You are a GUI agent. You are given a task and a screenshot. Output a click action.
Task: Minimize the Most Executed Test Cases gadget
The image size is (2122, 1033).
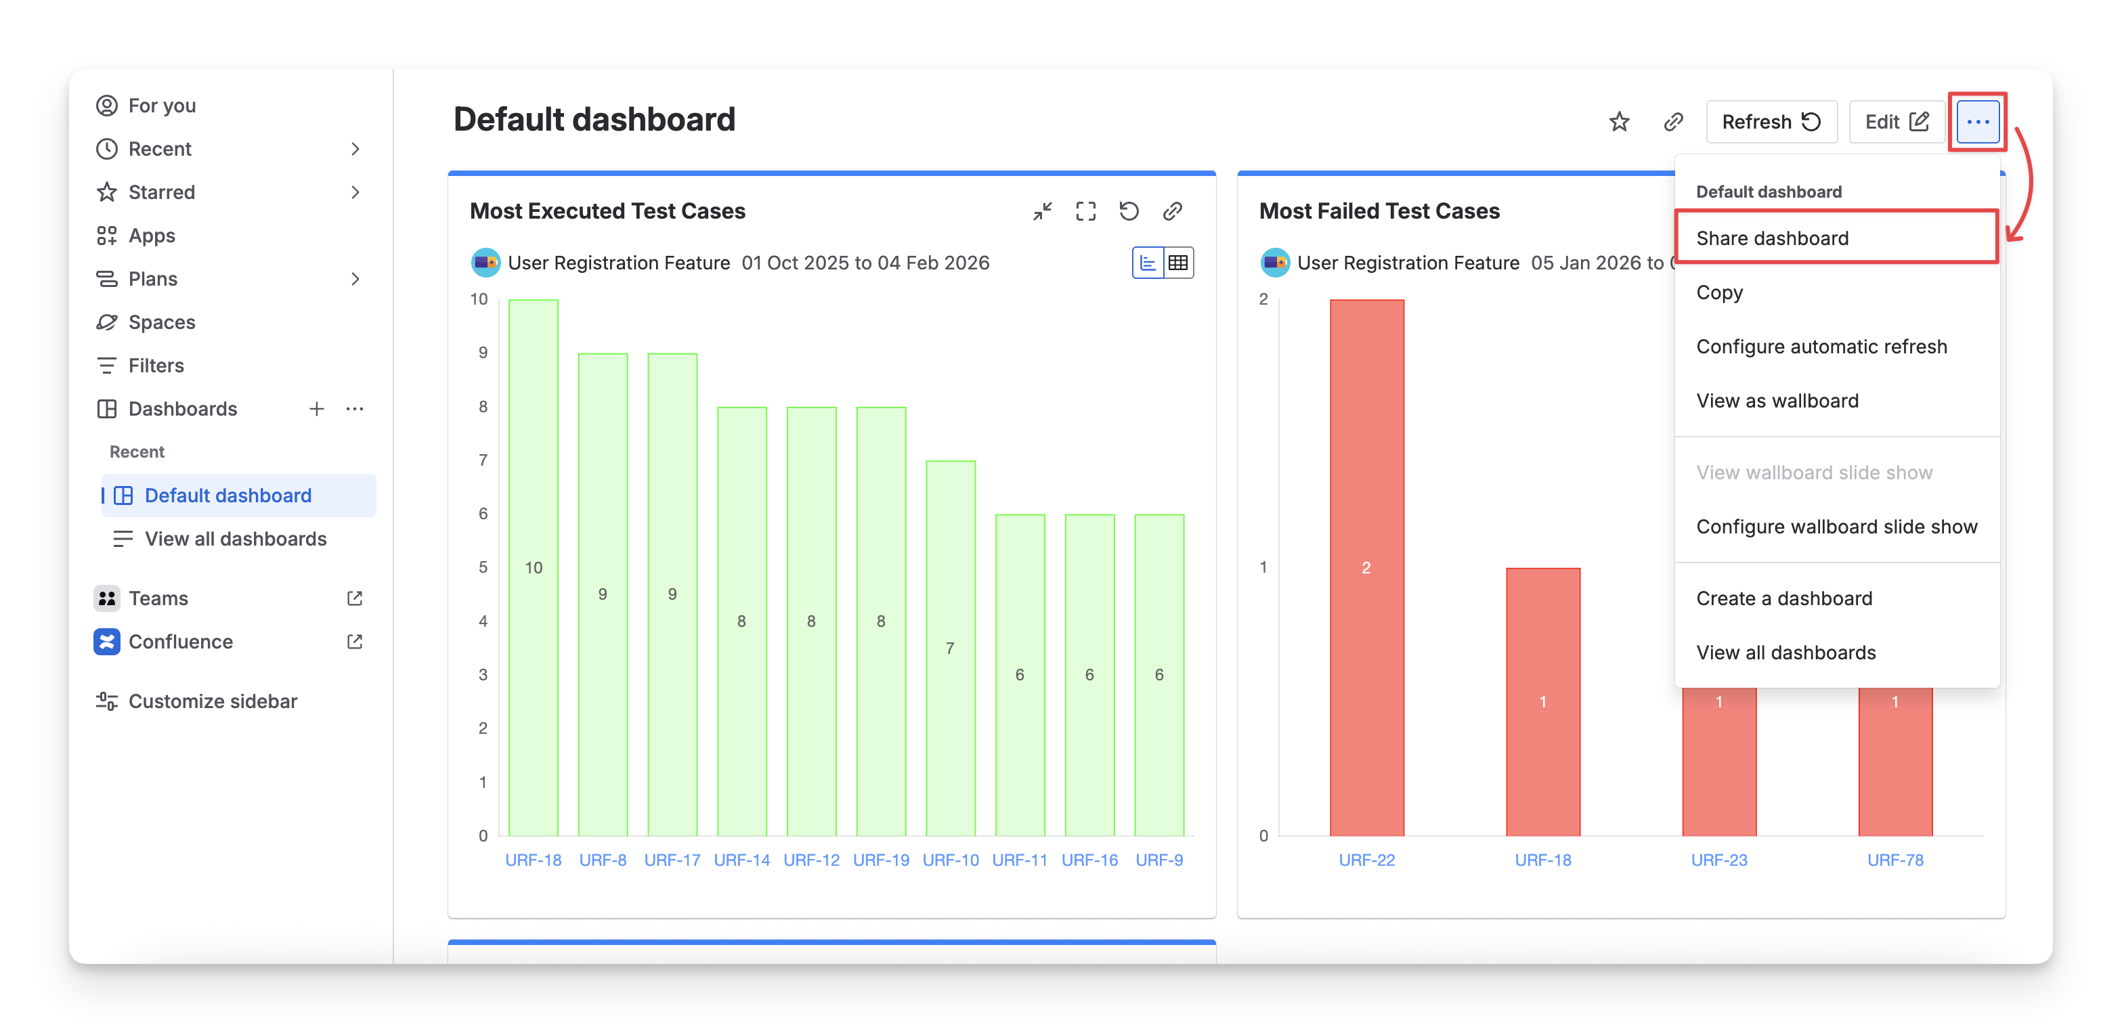(1042, 212)
